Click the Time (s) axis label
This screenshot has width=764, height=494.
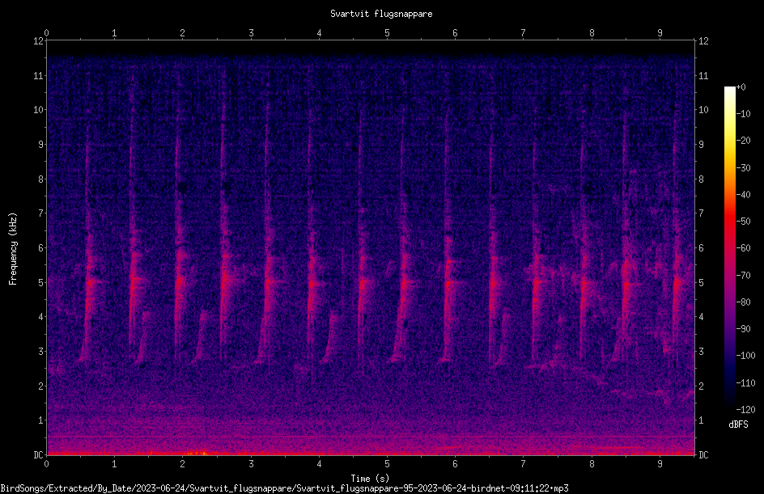coord(370,479)
